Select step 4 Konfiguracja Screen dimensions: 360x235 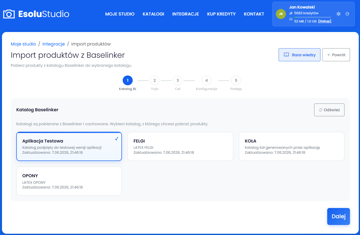[x=207, y=83]
